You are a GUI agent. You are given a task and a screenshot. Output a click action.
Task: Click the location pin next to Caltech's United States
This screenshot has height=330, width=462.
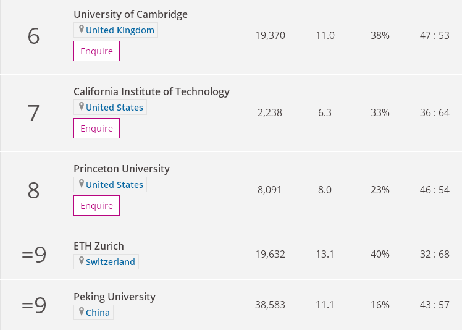point(81,107)
